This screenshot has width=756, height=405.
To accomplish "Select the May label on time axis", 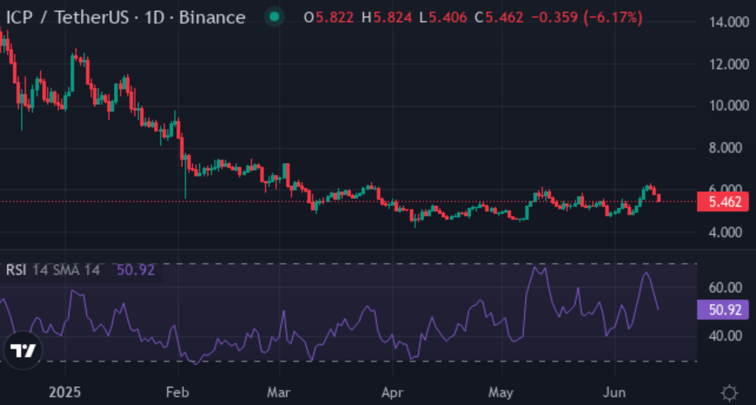I will [500, 392].
